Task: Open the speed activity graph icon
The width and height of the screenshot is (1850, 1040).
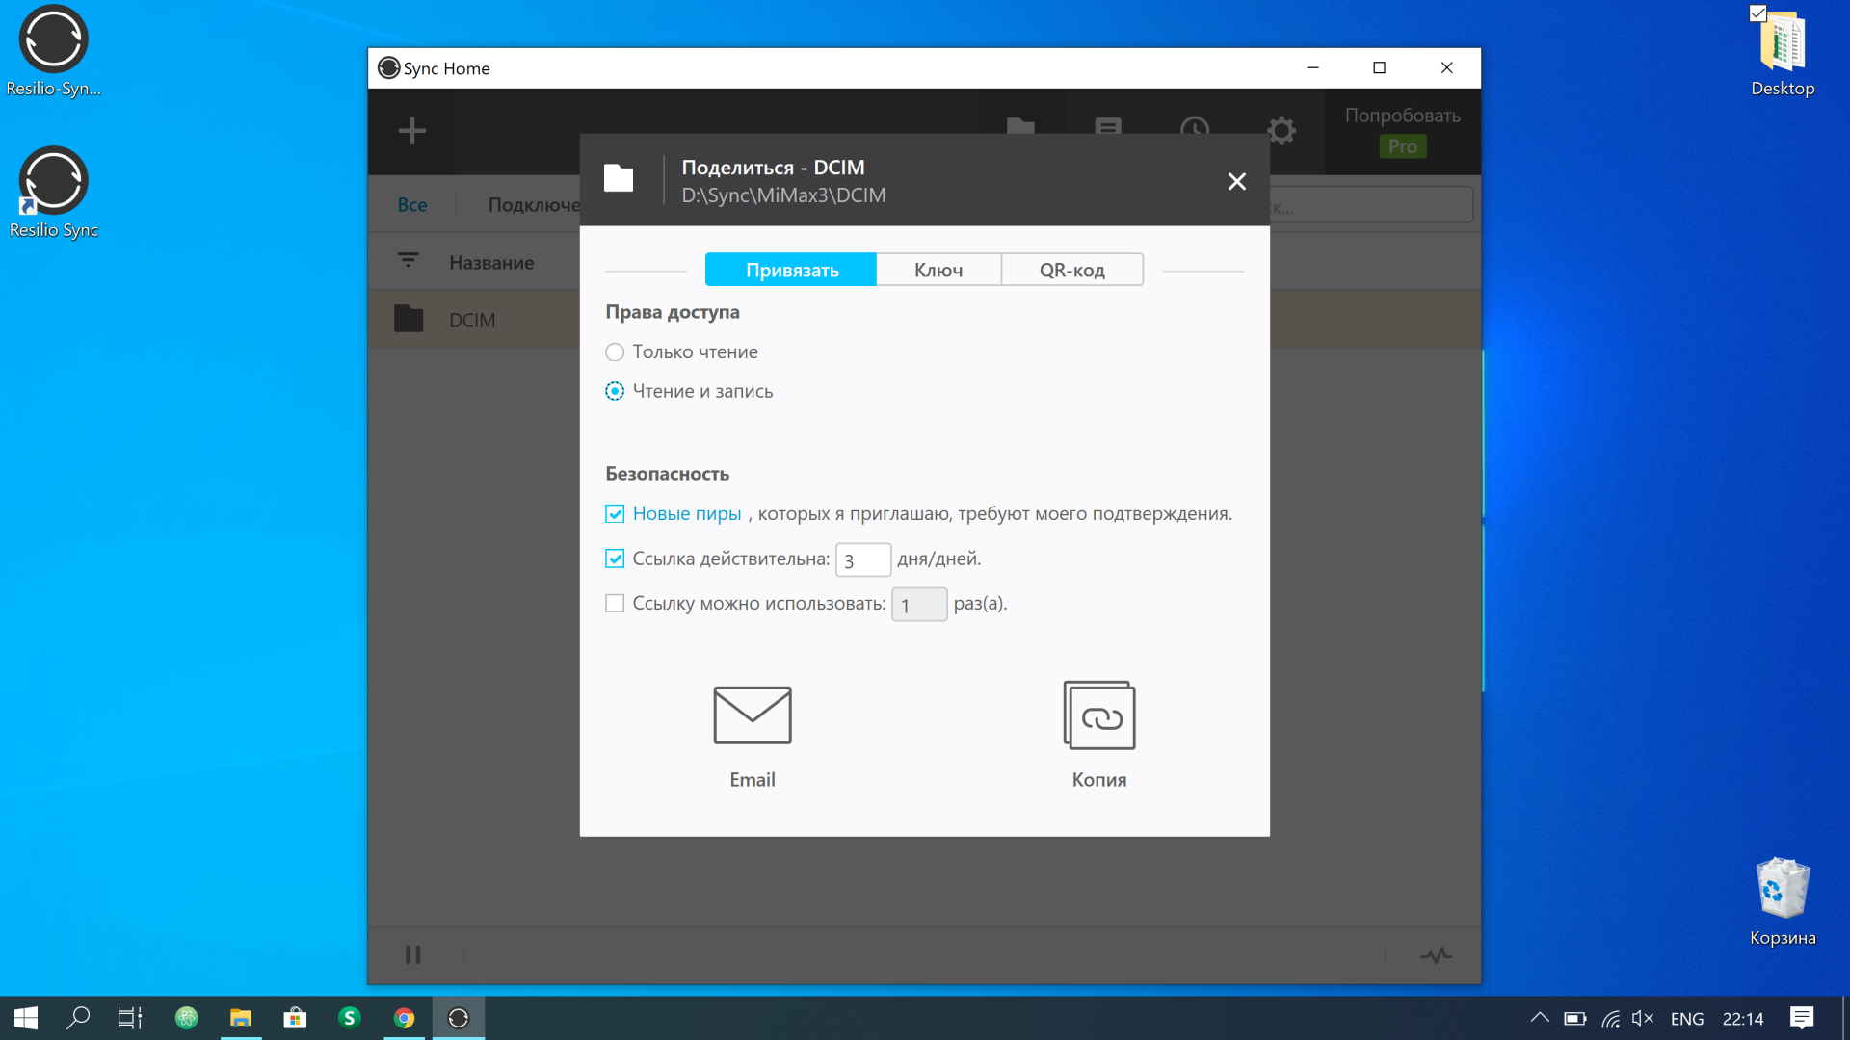Action: tap(1436, 955)
